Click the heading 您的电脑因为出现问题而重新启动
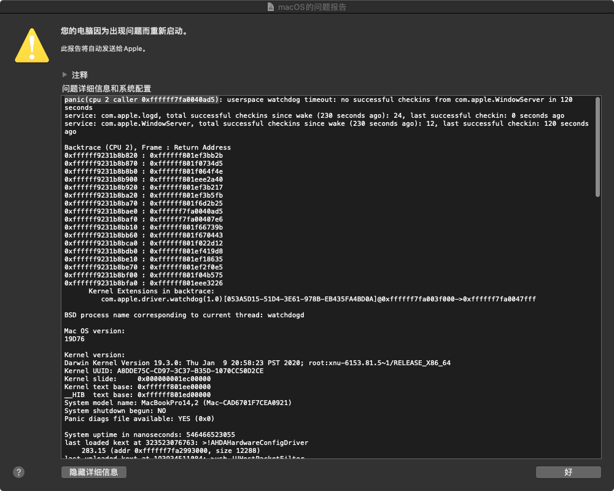The width and height of the screenshot is (614, 491). 124,31
